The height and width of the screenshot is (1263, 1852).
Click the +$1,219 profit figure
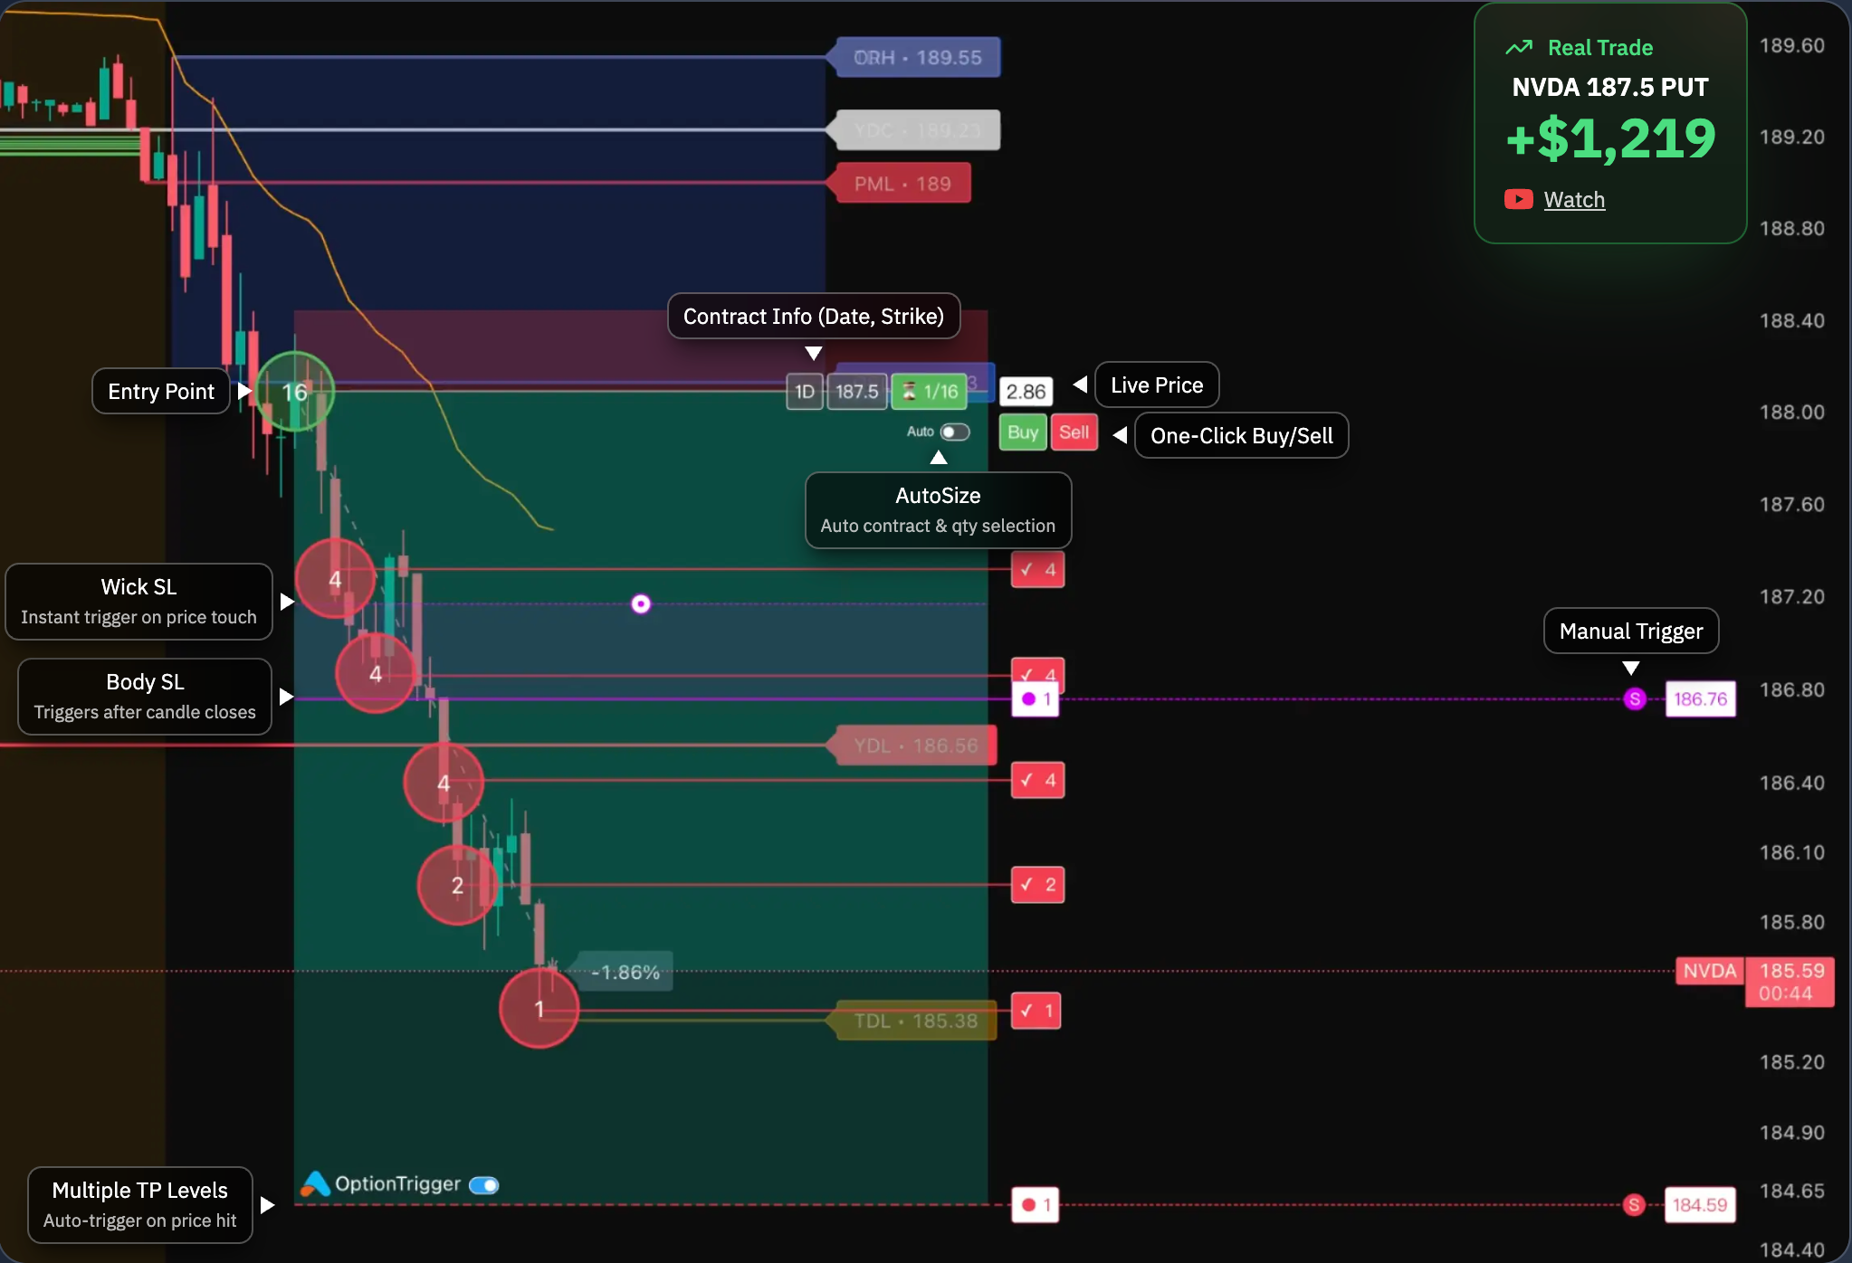point(1610,138)
